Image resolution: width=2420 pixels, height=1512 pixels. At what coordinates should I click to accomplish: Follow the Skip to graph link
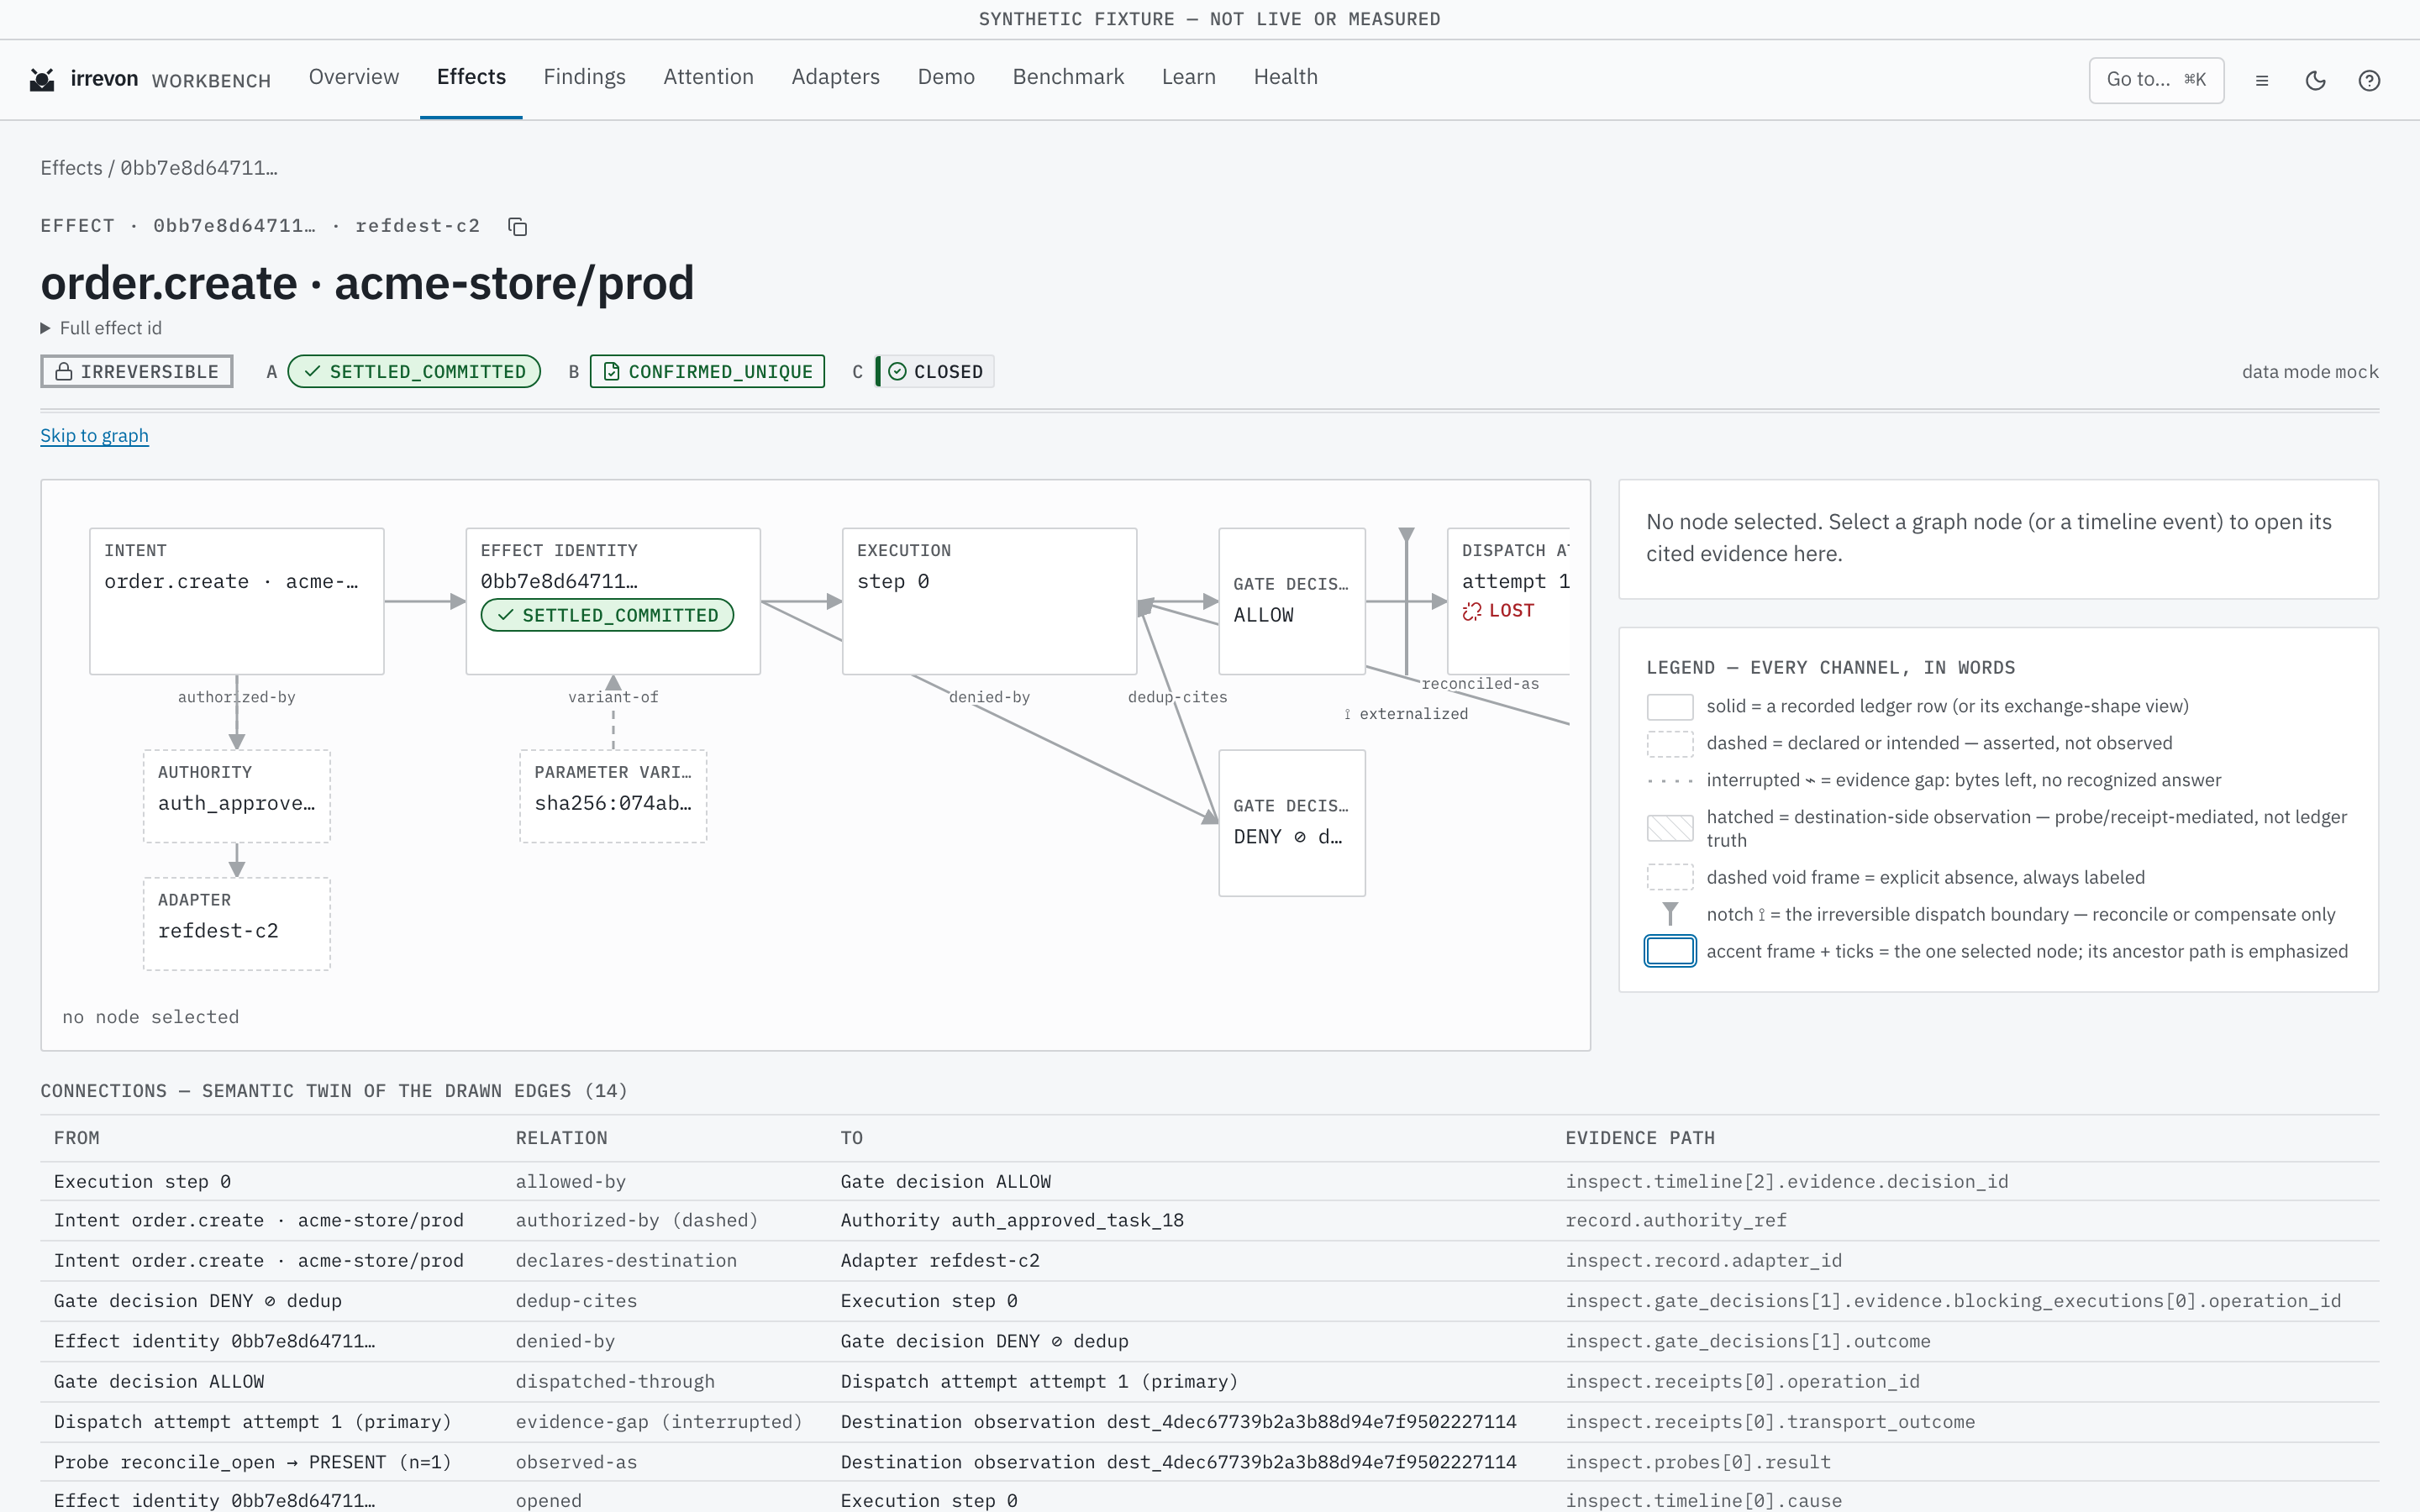[x=94, y=436]
